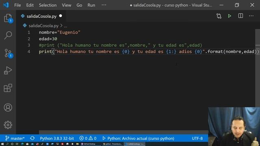Open the Windows Start menu
This screenshot has width=260, height=146.
(x=2, y=144)
